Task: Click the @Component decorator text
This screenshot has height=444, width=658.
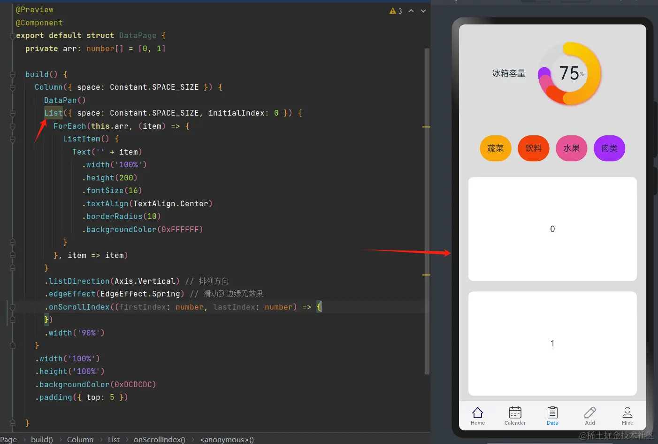Action: tap(39, 23)
